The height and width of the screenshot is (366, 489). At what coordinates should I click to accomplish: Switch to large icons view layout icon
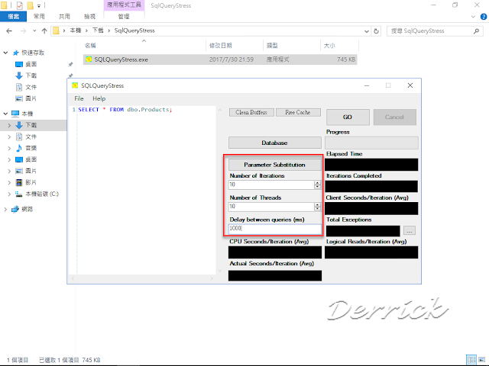[x=482, y=359]
